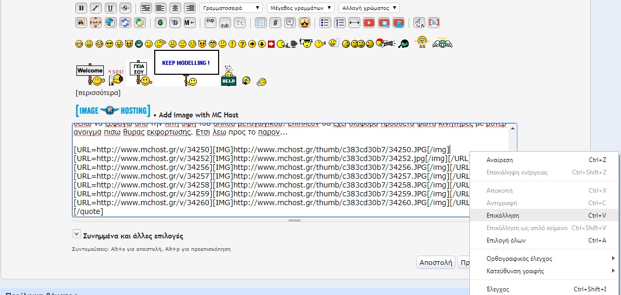621x295 pixels.
Task: Click Add image with MC Host link
Action: (x=198, y=115)
